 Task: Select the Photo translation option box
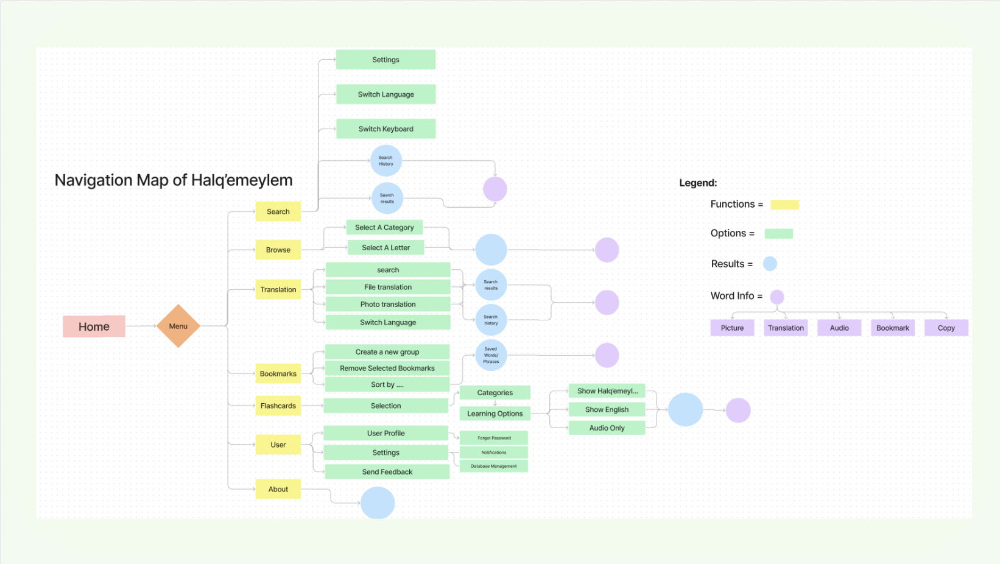pos(388,304)
